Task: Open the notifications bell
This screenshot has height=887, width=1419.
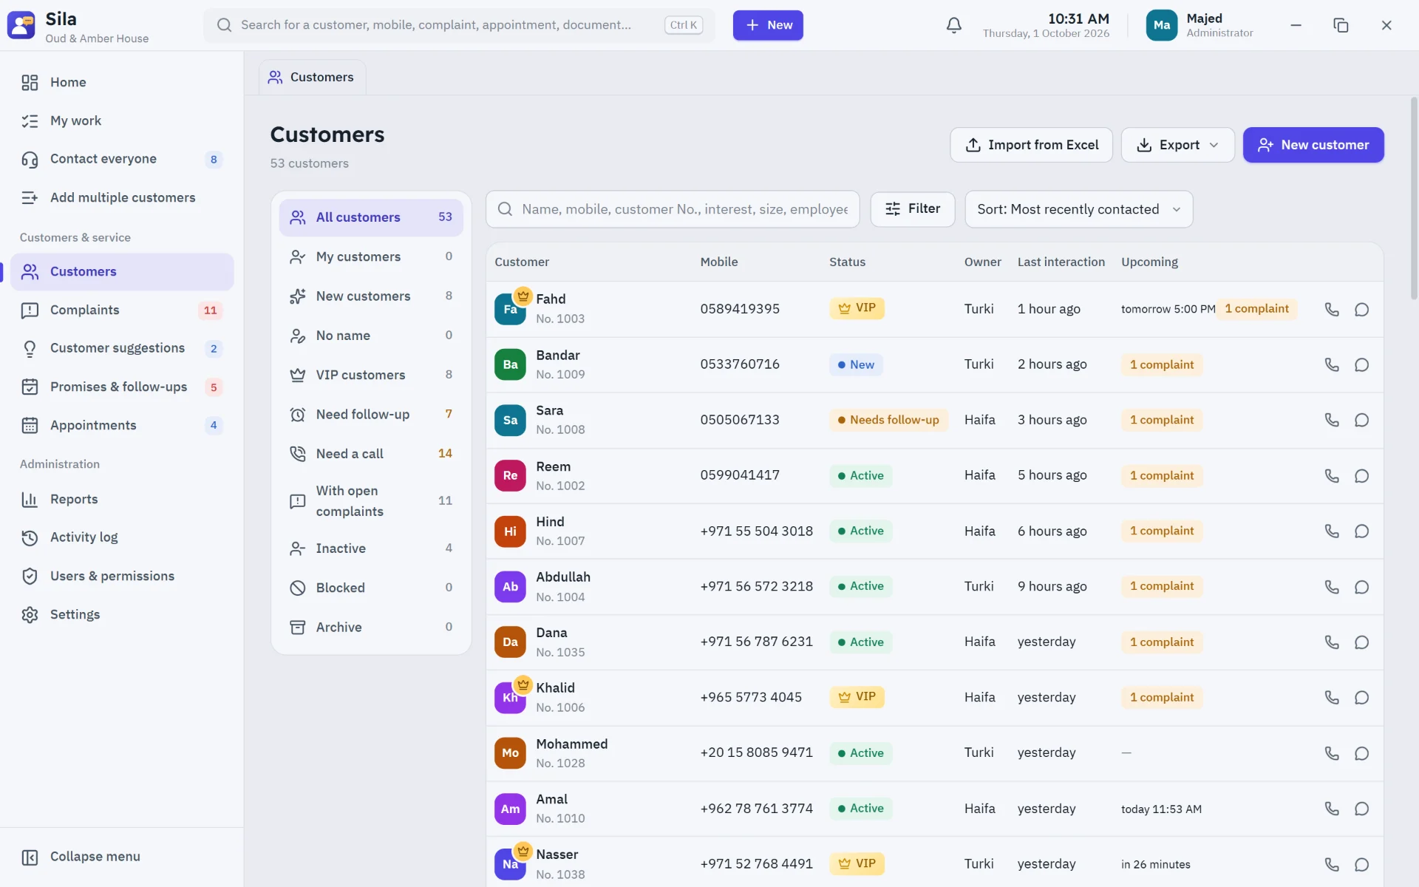Action: [x=953, y=25]
